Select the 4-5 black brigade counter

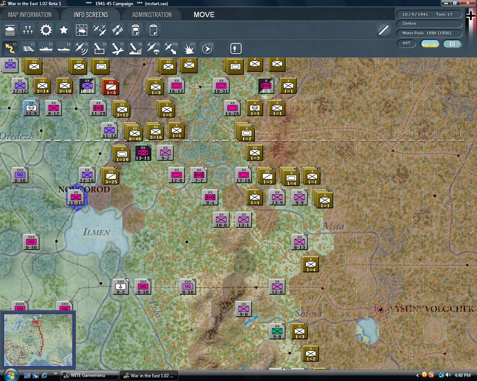[x=266, y=86]
